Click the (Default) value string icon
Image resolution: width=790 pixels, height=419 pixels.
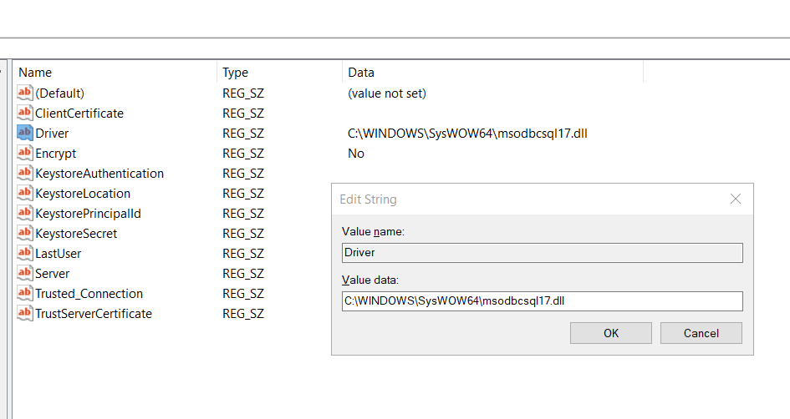coord(24,93)
